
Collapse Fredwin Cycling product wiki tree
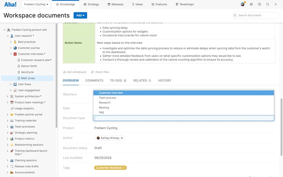[5, 30]
